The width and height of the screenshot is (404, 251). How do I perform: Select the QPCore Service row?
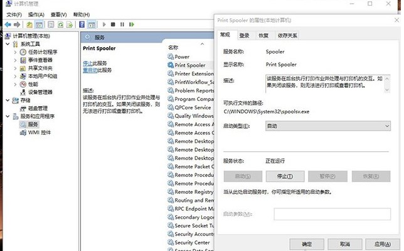[x=191, y=107]
